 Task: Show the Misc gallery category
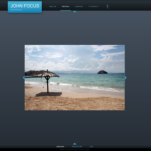(x=91, y=147)
